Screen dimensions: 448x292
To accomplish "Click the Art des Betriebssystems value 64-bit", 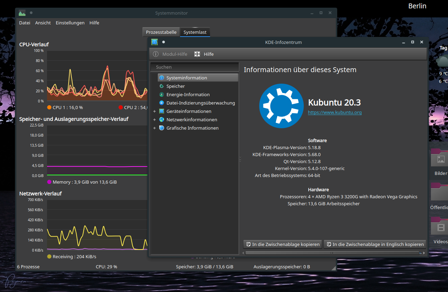I will coord(314,175).
